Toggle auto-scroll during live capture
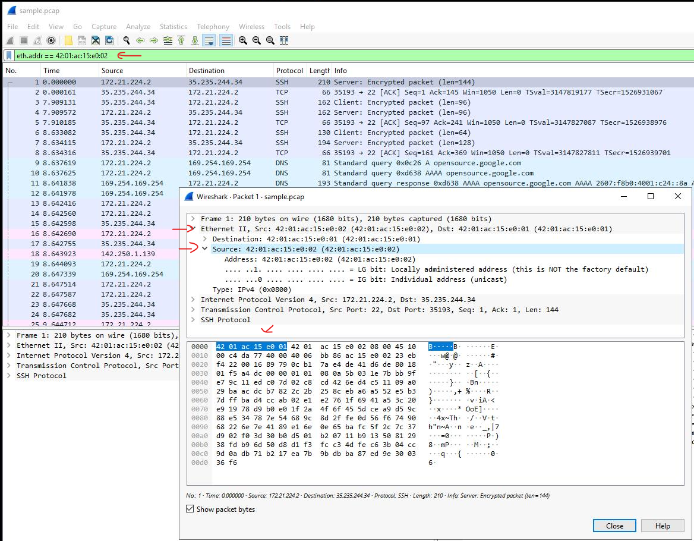Image resolution: width=694 pixels, height=541 pixels. [209, 40]
